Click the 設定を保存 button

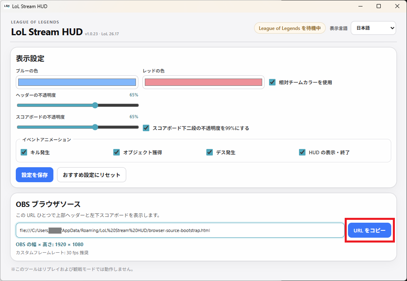(x=34, y=175)
